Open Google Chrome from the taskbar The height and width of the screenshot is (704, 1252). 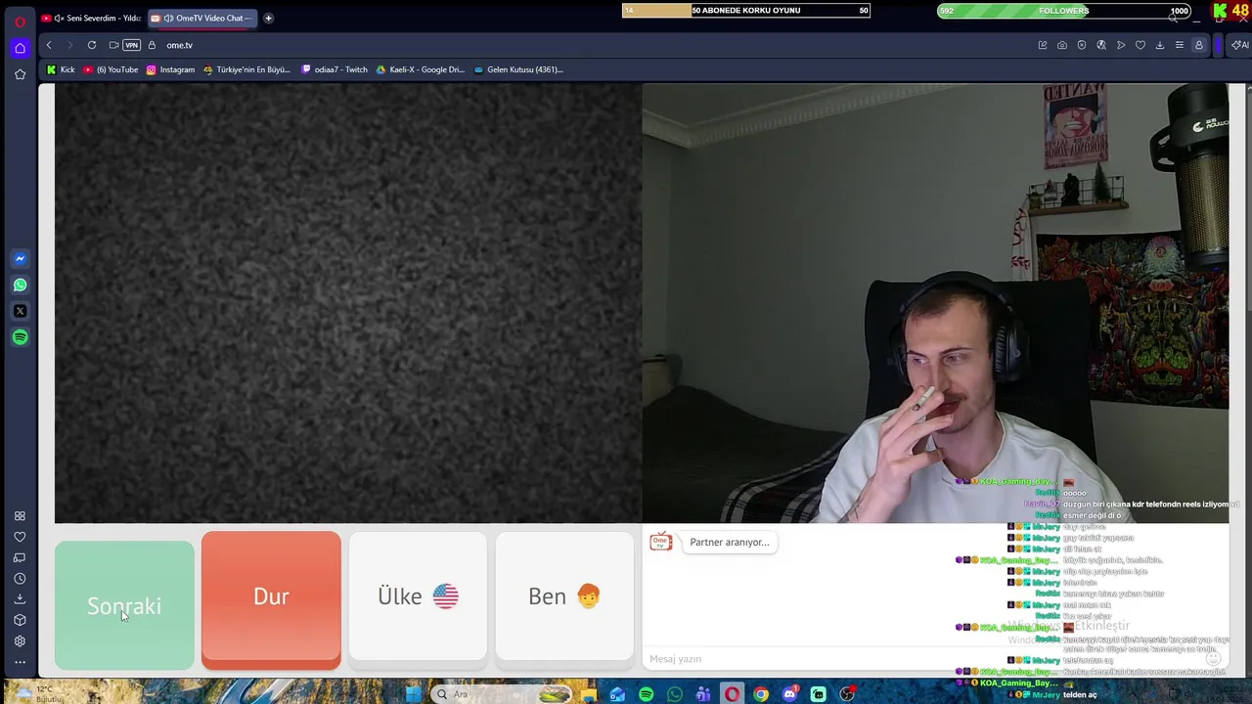pyautogui.click(x=761, y=694)
